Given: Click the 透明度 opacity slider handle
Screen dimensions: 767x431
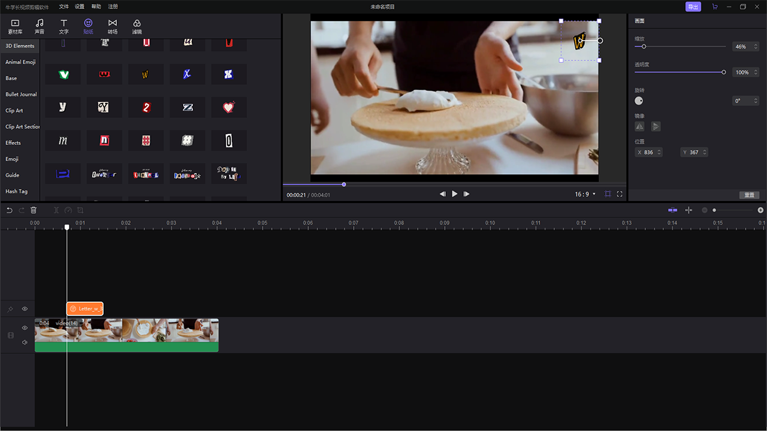Looking at the screenshot, I should click(x=724, y=72).
